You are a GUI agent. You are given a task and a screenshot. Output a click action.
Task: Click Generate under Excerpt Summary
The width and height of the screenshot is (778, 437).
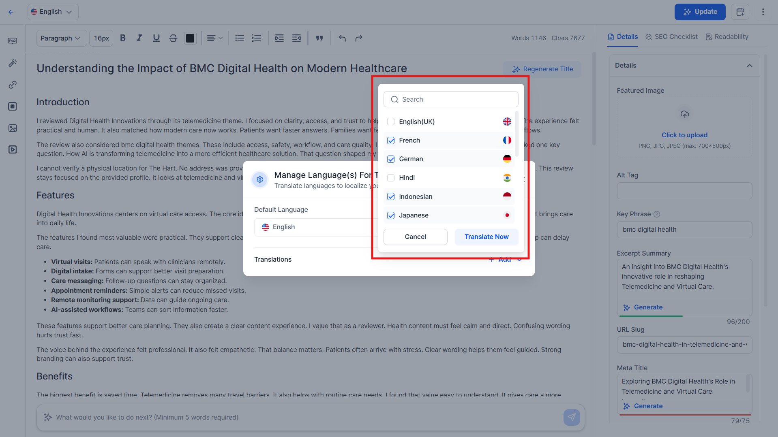643,307
